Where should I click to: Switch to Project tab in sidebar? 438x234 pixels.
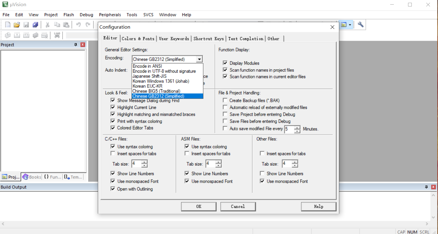pyautogui.click(x=11, y=177)
